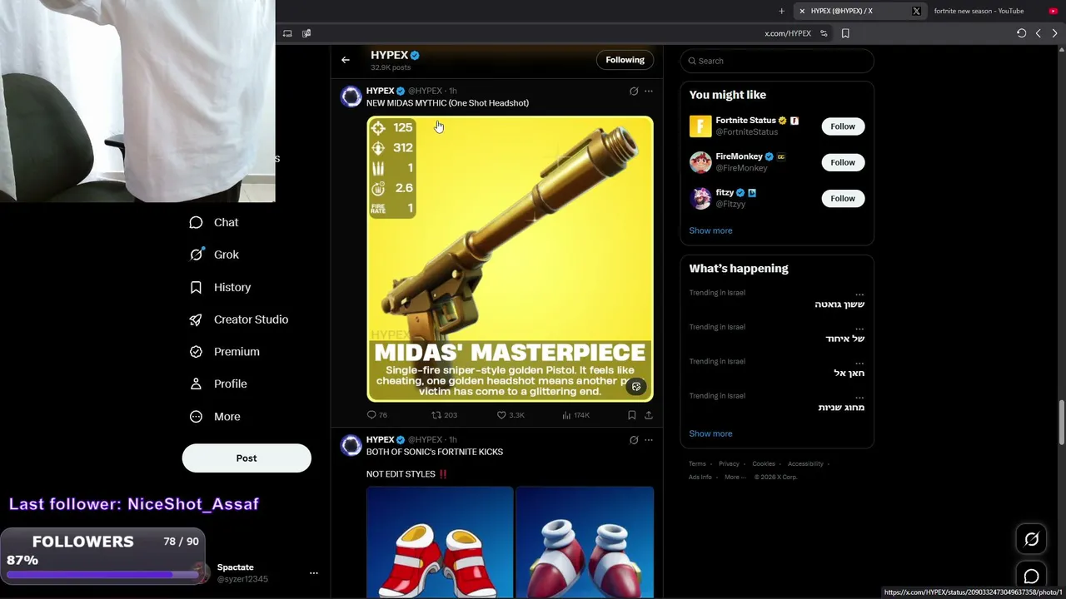Open site settings icon in address bar
Viewport: 1066px width, 599px height.
pyautogui.click(x=824, y=33)
